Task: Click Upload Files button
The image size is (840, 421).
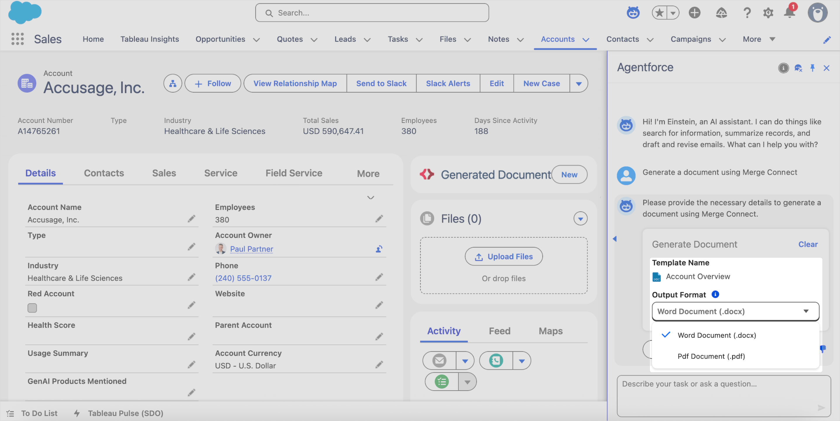Action: click(503, 256)
